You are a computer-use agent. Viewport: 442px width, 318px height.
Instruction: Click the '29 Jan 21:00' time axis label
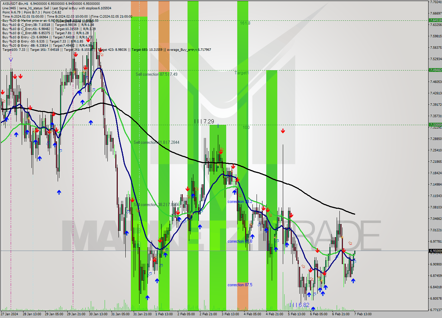[75, 314]
